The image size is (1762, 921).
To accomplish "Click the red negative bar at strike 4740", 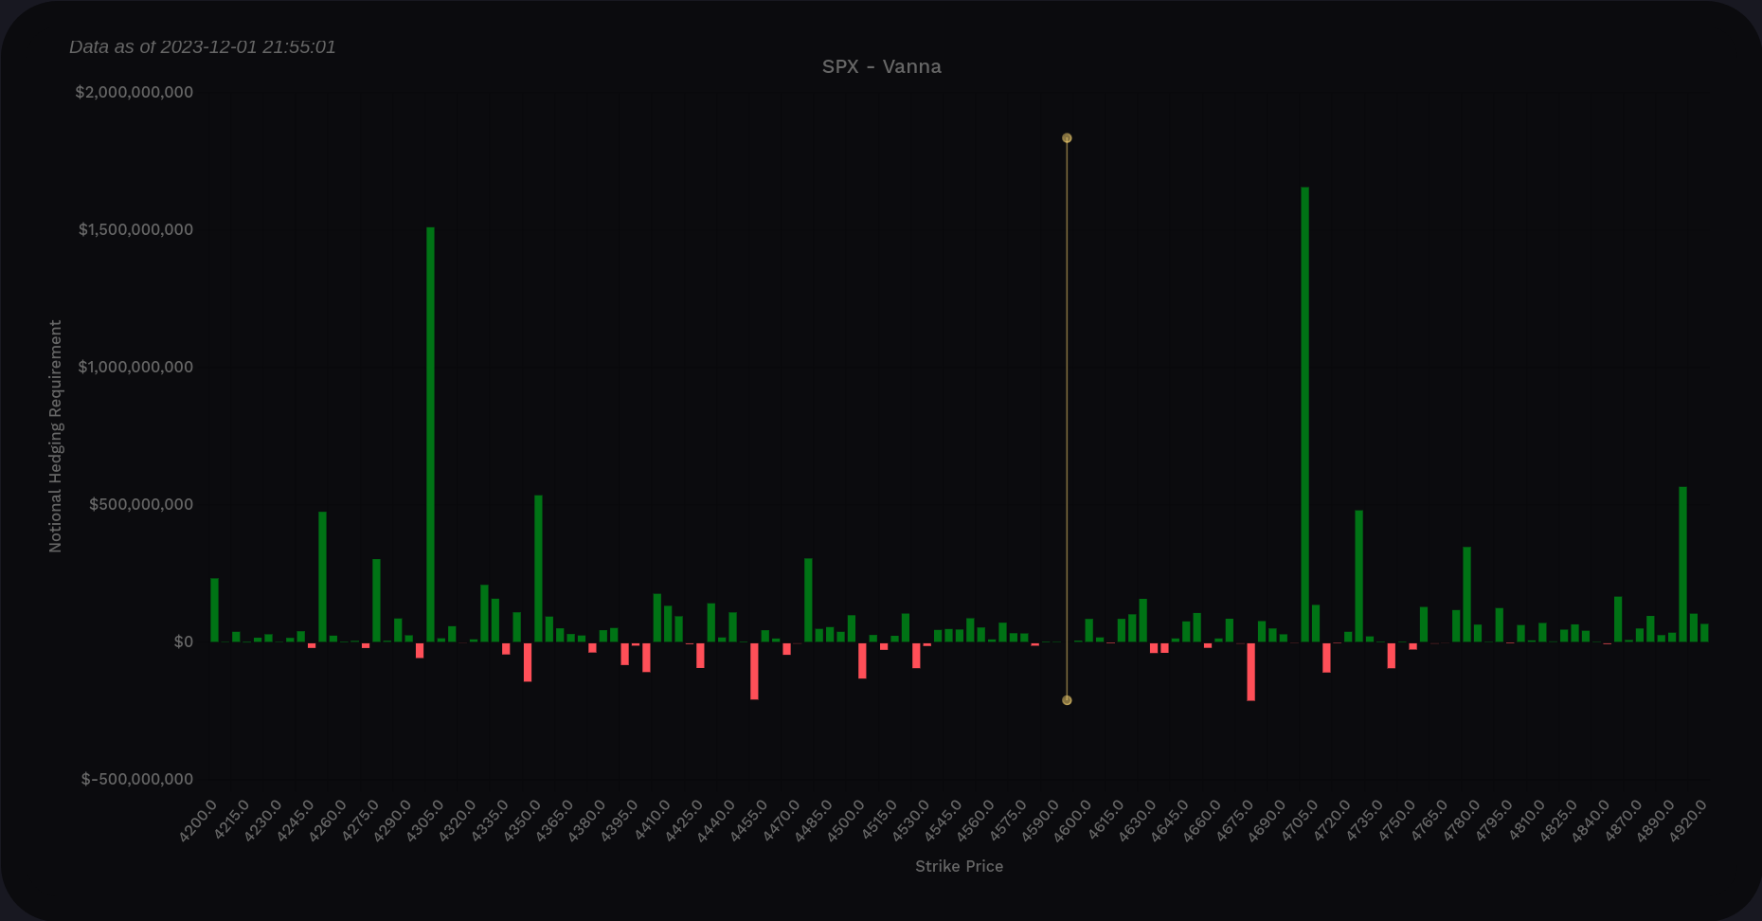I will coord(1391,655).
